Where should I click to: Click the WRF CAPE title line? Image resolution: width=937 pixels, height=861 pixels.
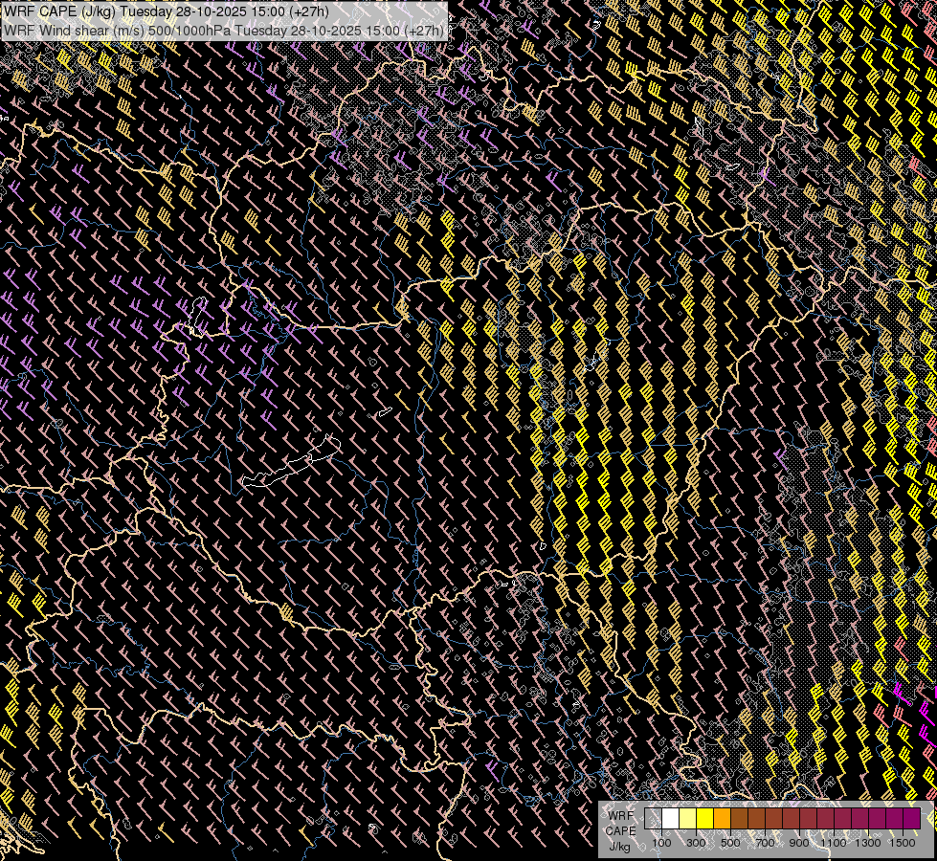point(167,11)
